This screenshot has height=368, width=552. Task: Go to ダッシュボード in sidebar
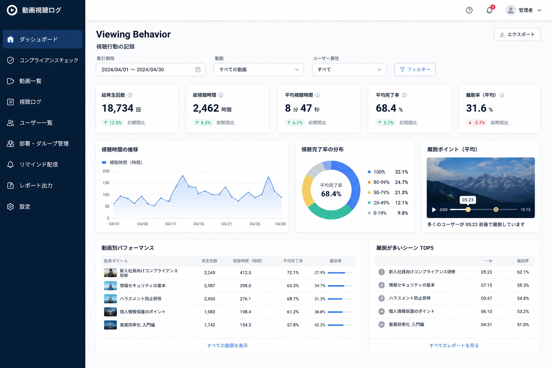pyautogui.click(x=42, y=39)
